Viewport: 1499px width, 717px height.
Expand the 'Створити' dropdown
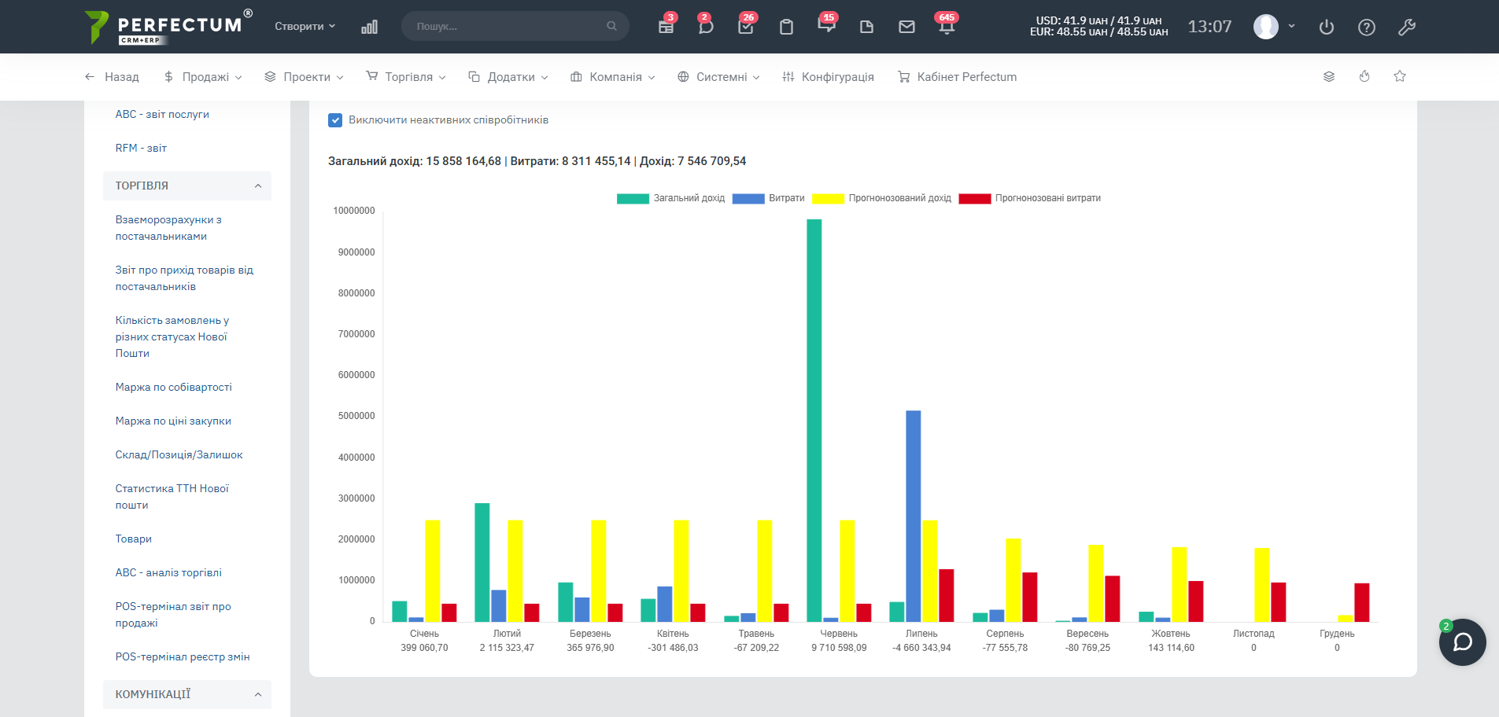point(305,27)
